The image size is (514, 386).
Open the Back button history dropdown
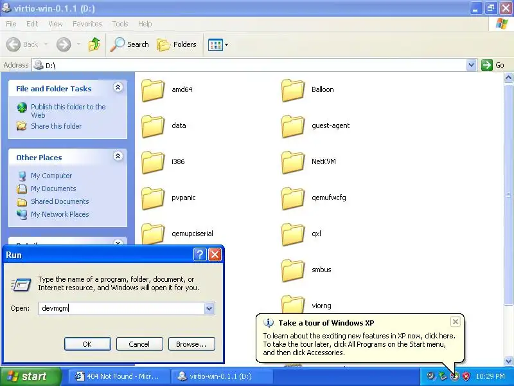point(46,44)
